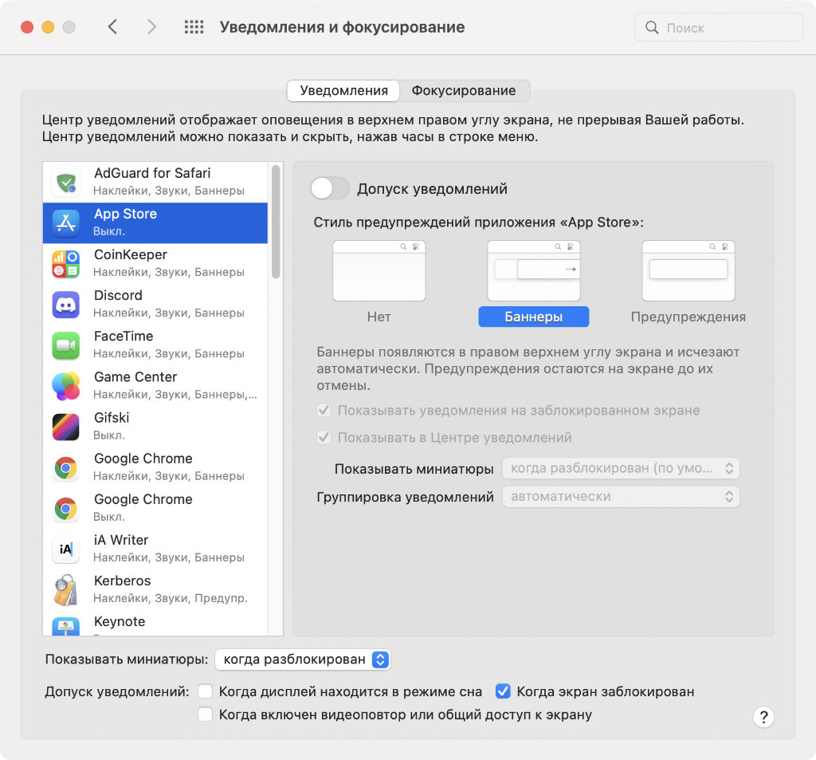Viewport: 816px width, 760px height.
Task: Select AdGuard for Safari row
Action: pos(155,183)
